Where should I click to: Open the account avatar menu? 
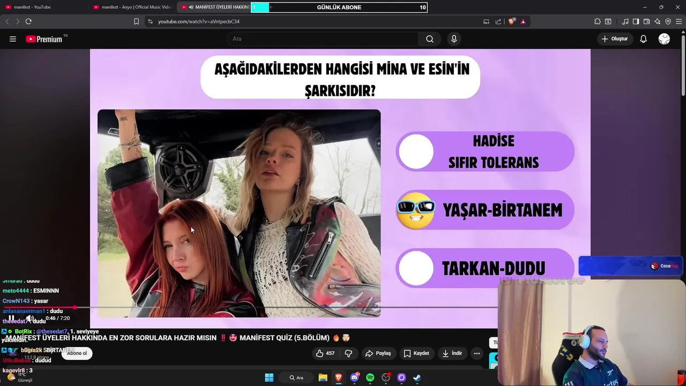click(664, 39)
